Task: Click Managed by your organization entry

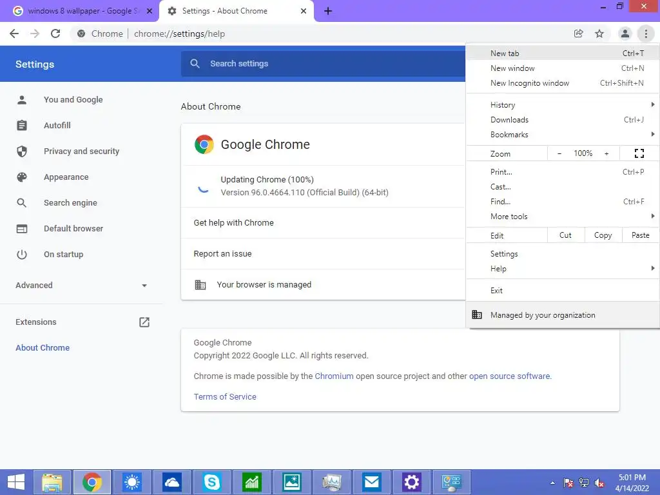Action: (563, 315)
